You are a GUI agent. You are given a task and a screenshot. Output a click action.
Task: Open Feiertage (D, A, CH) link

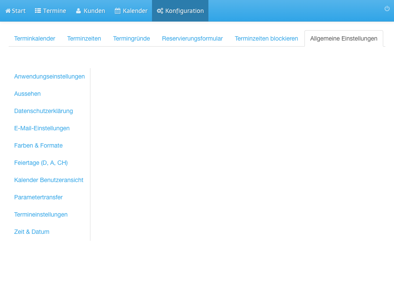(41, 163)
